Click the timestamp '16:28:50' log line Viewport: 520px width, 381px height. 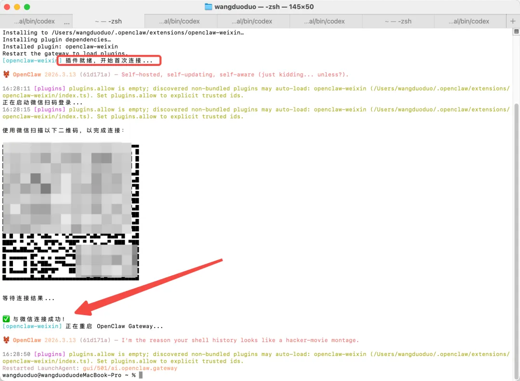[256, 357]
